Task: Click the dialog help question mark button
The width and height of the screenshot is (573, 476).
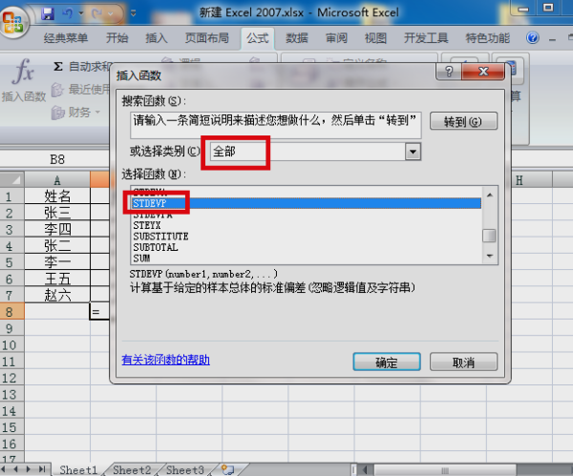Action: (x=449, y=72)
